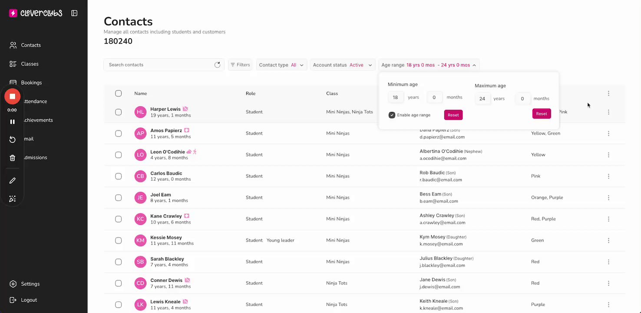The image size is (641, 313).
Task: Select the Carlos Baudic row checkbox
Action: (x=119, y=176)
